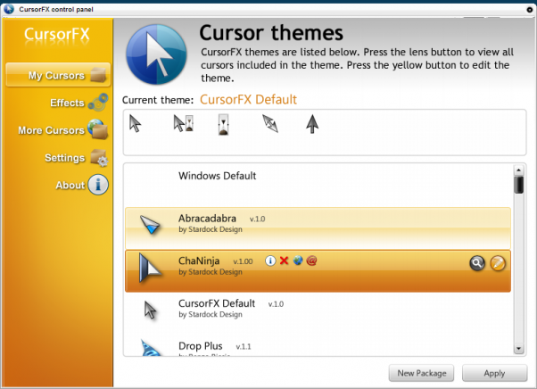Click the theme list scrollbar thumb
The image size is (537, 389).
(518, 185)
